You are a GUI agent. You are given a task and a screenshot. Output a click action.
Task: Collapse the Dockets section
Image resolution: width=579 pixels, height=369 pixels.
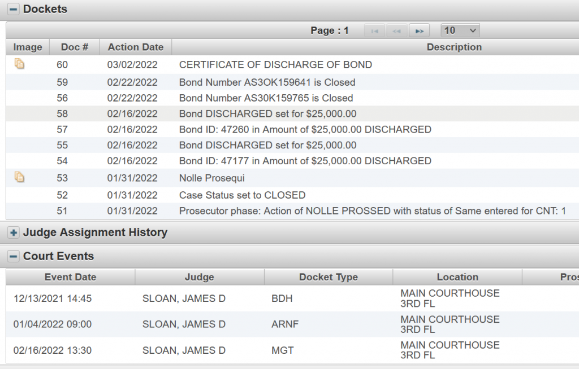coord(14,10)
